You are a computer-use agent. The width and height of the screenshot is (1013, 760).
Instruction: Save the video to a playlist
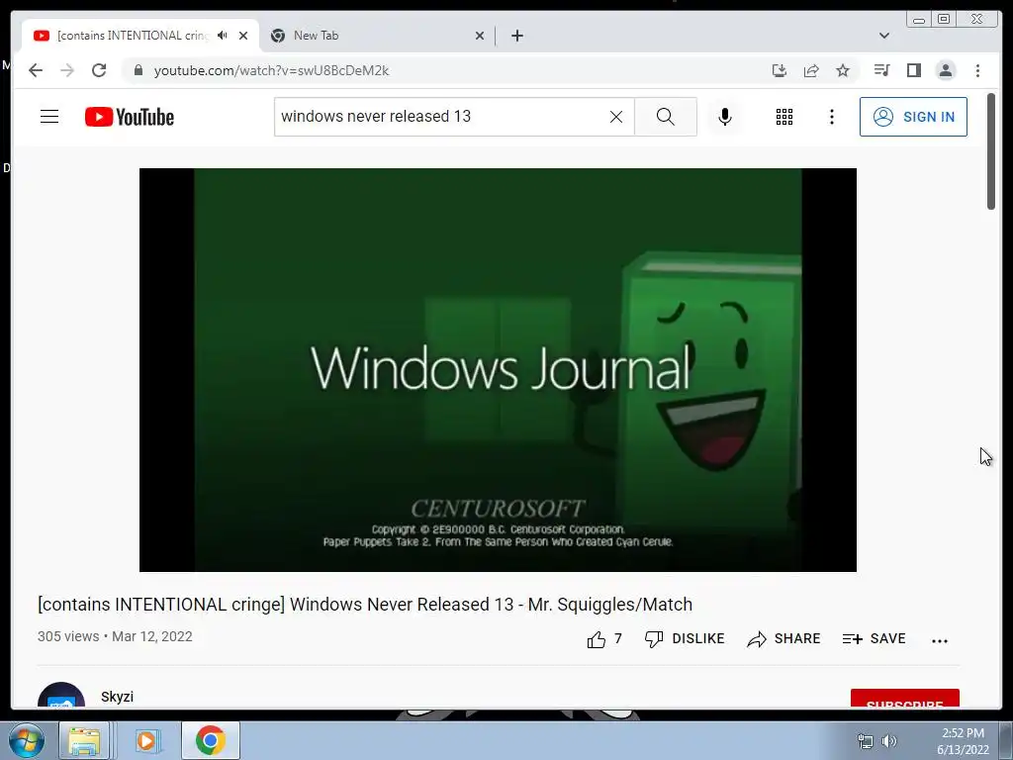tap(875, 639)
